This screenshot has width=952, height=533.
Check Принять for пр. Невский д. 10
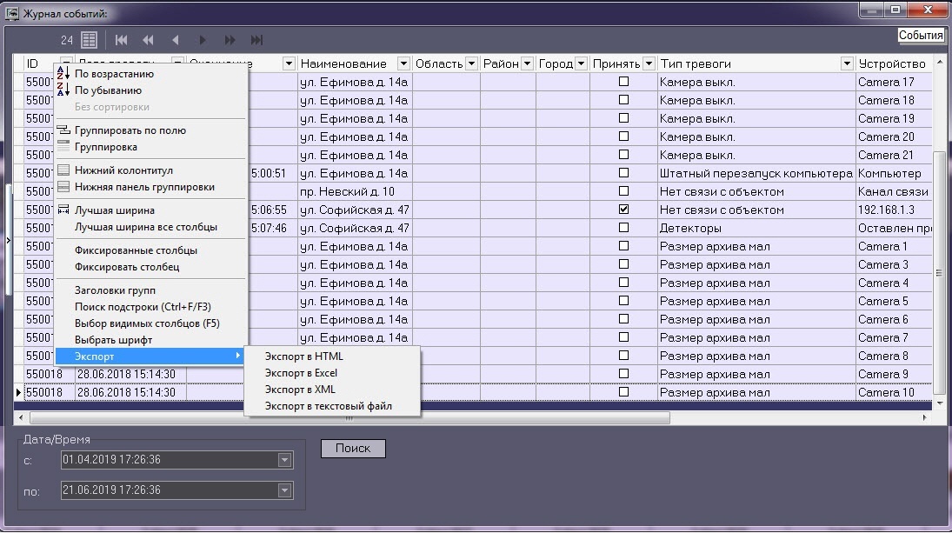point(623,191)
